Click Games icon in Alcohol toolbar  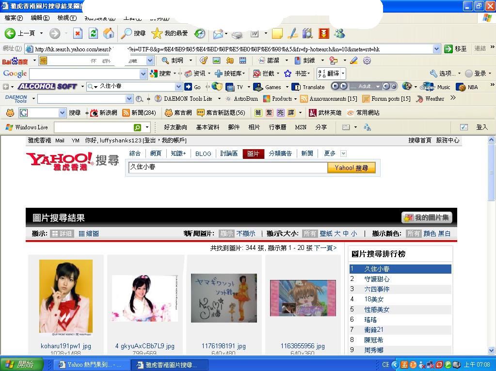coord(258,87)
